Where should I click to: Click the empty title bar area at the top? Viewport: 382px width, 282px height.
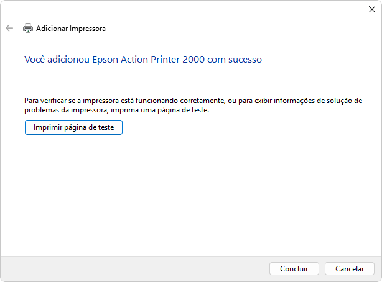click(183, 9)
